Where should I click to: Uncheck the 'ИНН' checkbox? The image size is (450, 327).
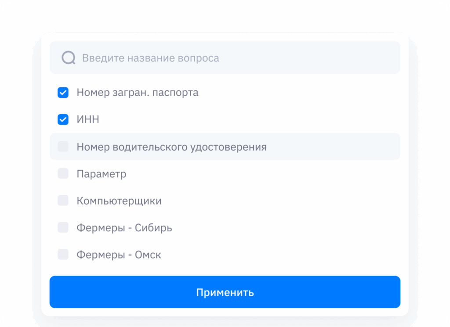pyautogui.click(x=63, y=119)
